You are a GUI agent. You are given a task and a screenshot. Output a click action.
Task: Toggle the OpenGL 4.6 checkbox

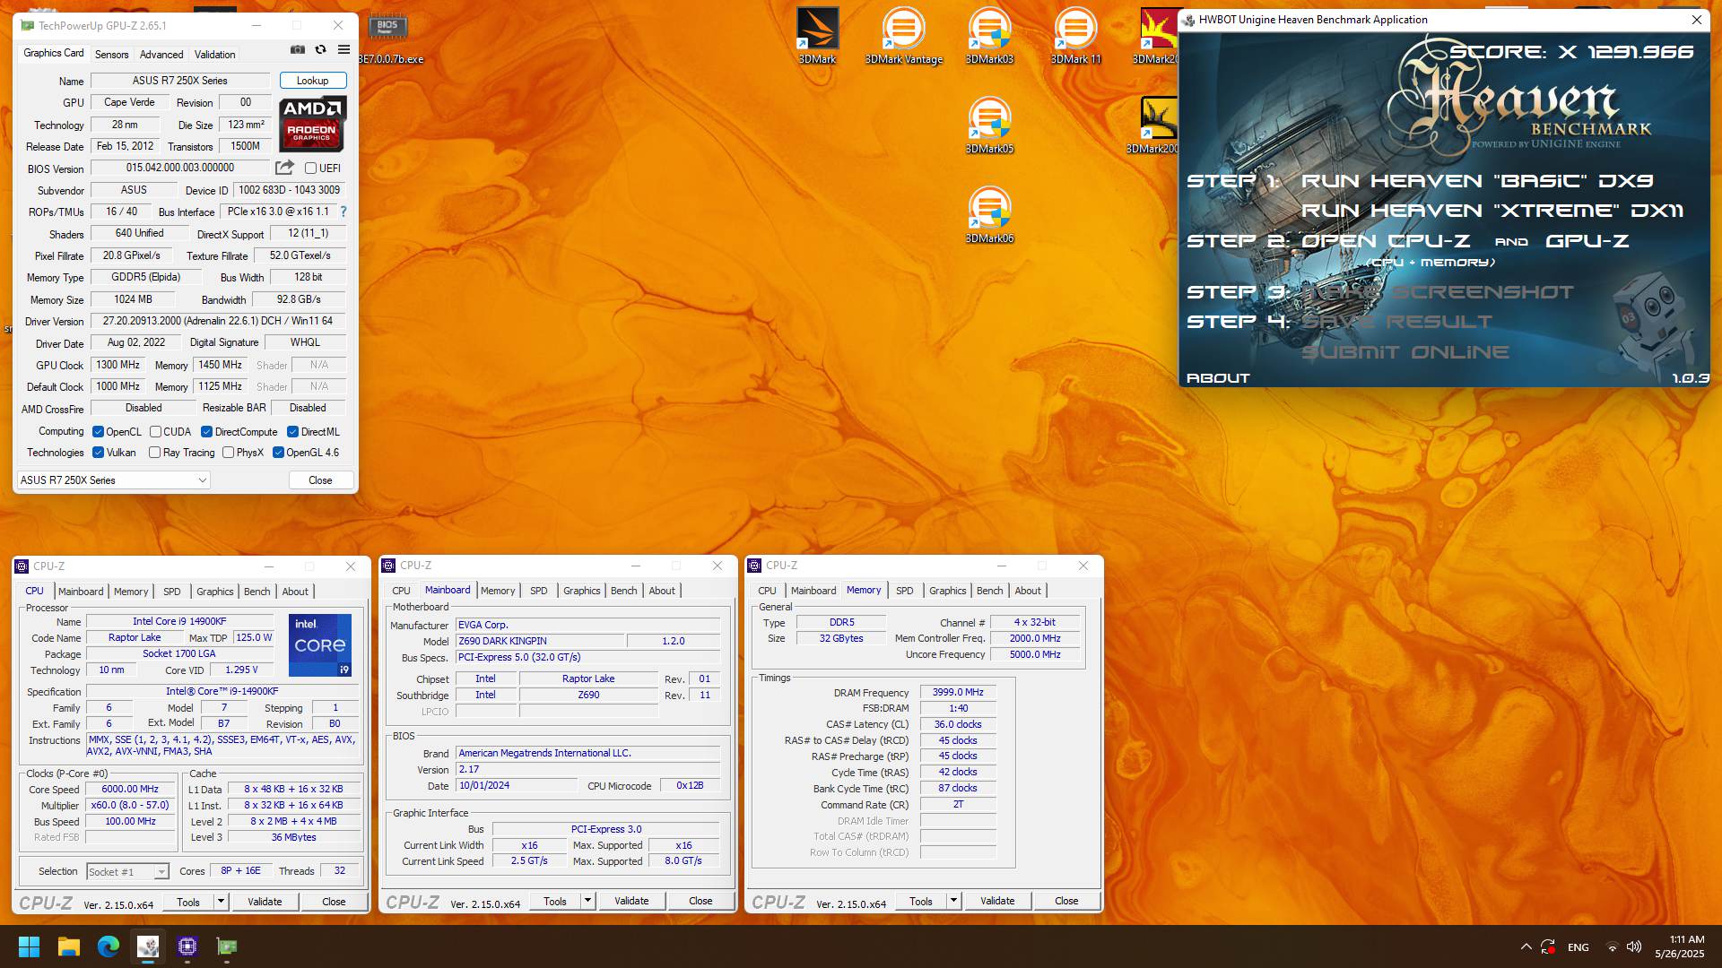(278, 453)
